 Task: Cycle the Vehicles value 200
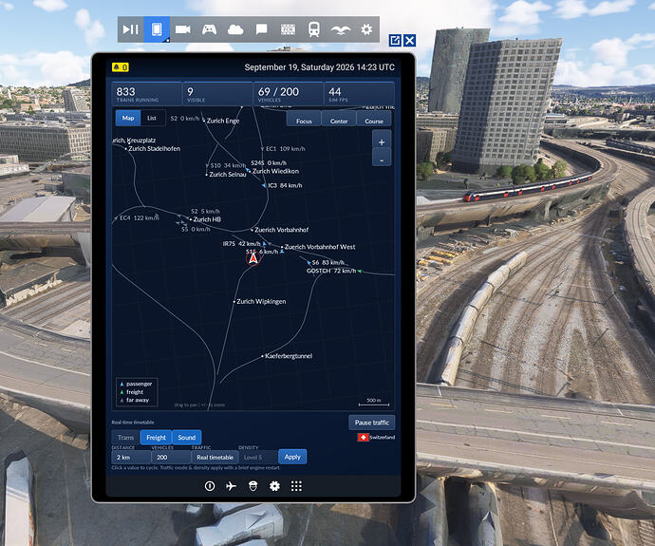(x=171, y=457)
